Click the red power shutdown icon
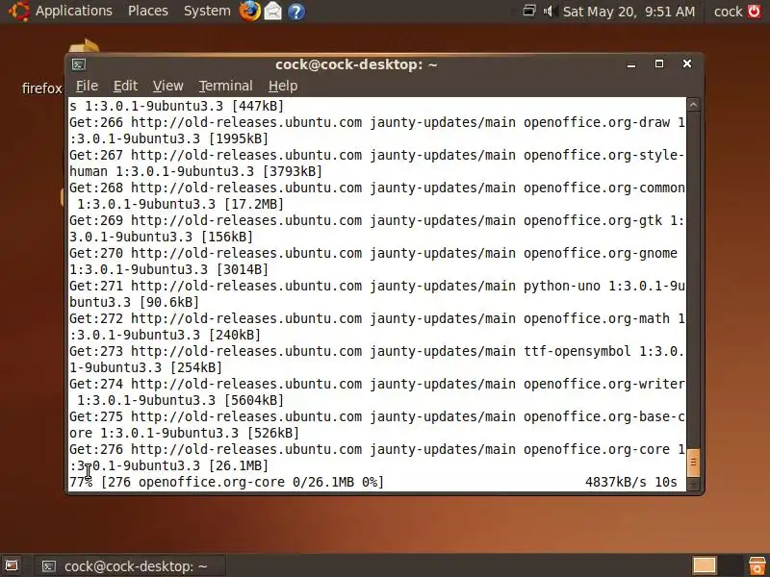770x577 pixels. (754, 12)
